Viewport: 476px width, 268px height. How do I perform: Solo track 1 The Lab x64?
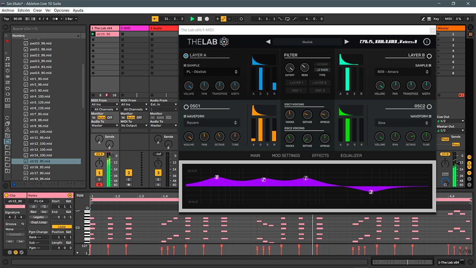pos(99,179)
